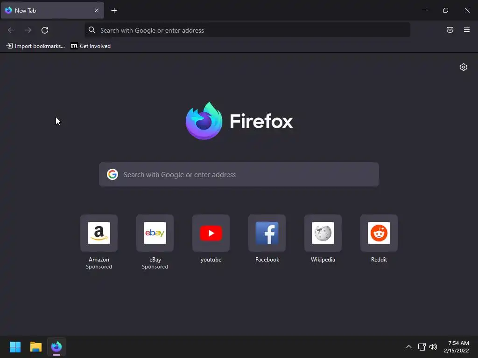The height and width of the screenshot is (358, 478).
Task: Open the Windows Start menu
Action: click(15, 347)
